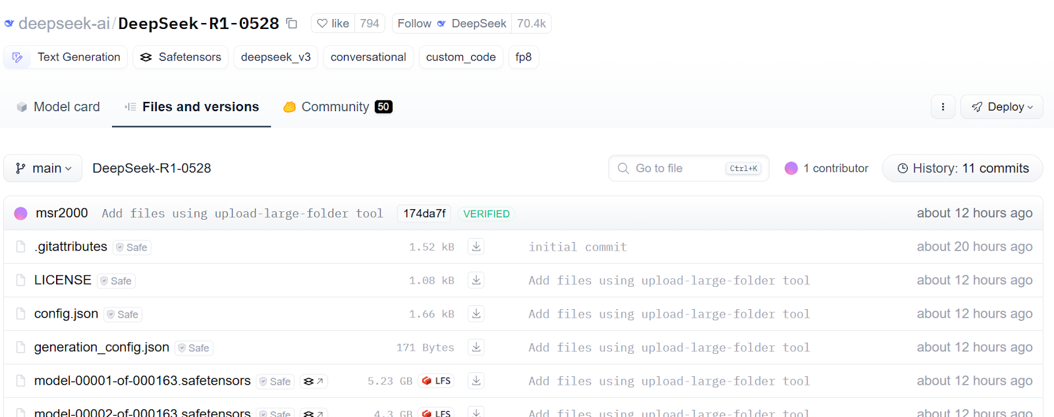
Task: Open commit message in model-00001 row
Action: [x=669, y=381]
